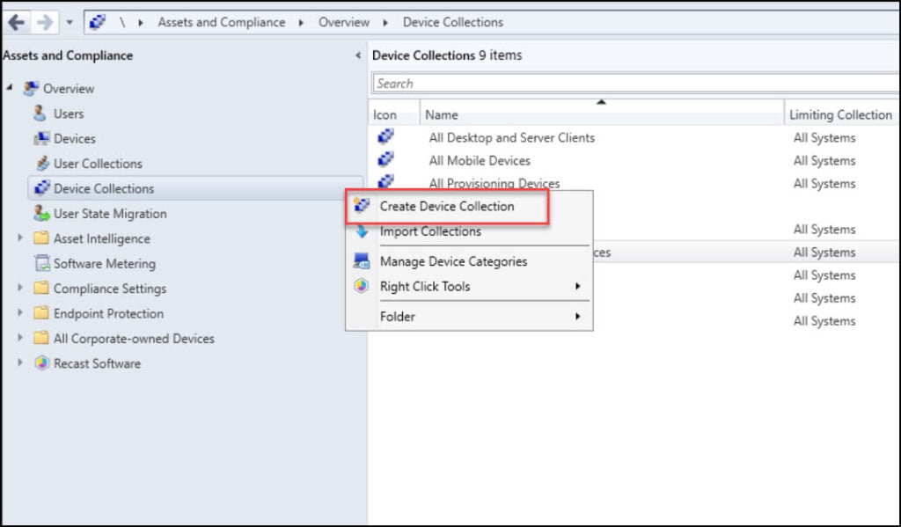Sort by the Name column header
The width and height of the screenshot is (901, 527).
click(x=602, y=115)
